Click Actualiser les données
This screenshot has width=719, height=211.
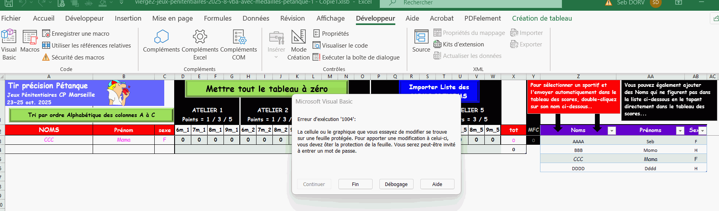pos(467,56)
